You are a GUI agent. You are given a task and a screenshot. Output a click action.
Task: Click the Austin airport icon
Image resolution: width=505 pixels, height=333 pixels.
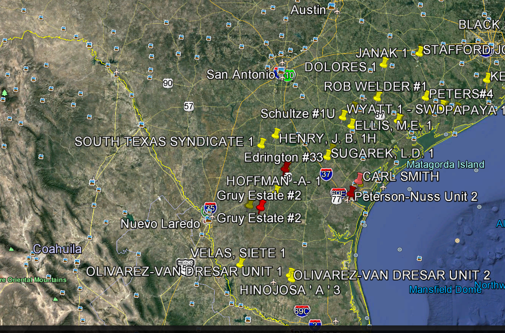pos(337,11)
